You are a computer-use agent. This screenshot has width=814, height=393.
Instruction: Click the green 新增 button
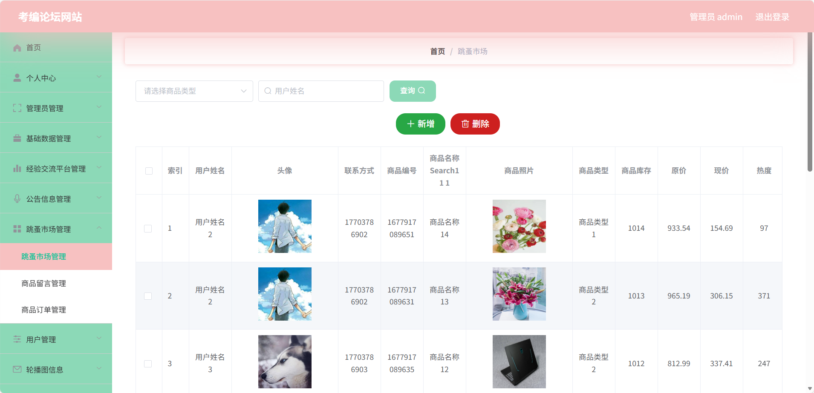click(x=421, y=124)
